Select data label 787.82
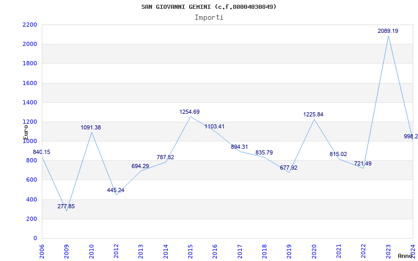This screenshot has height=261, width=418. [x=165, y=157]
